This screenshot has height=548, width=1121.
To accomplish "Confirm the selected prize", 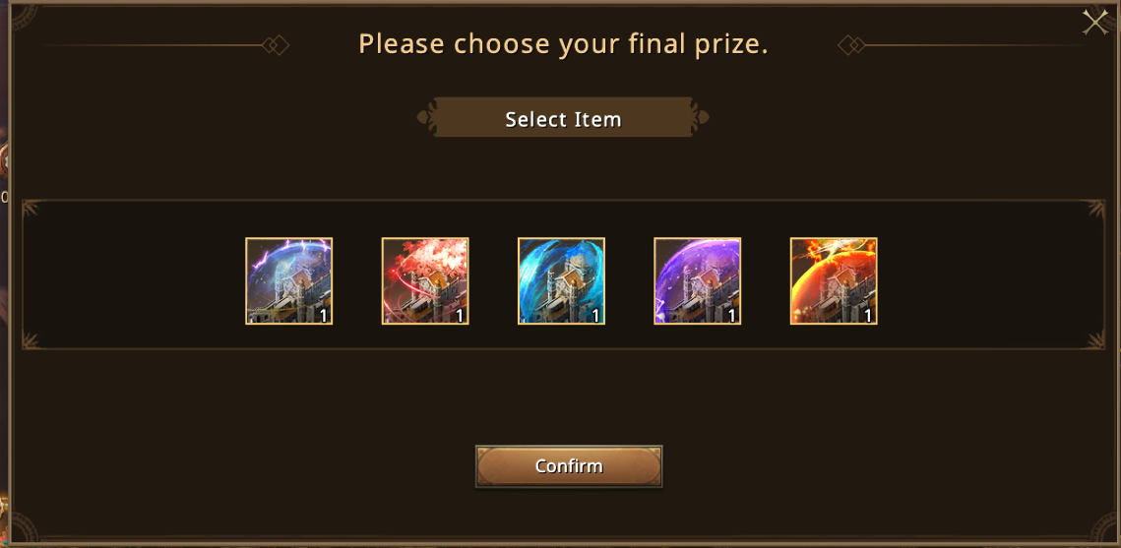I will (x=569, y=466).
